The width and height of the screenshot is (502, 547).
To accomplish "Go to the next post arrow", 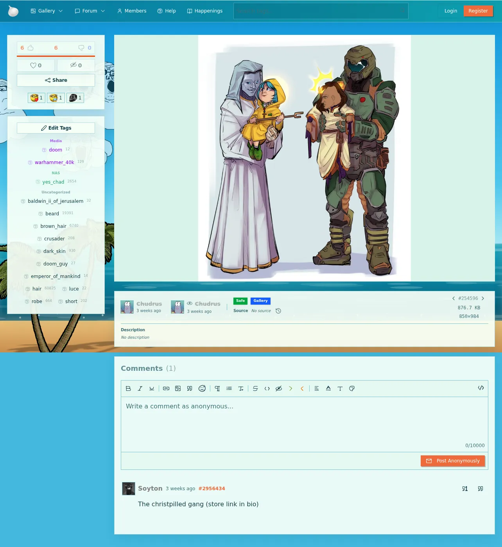I will [483, 298].
